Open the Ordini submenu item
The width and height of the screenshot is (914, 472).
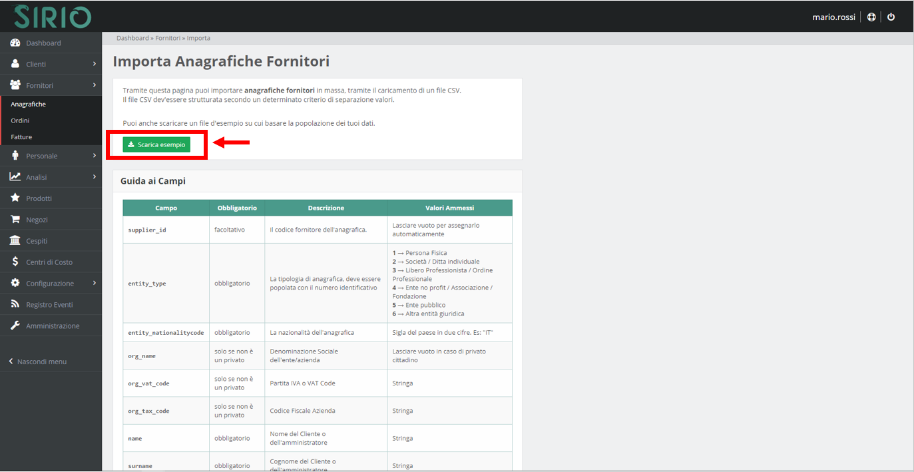point(20,120)
